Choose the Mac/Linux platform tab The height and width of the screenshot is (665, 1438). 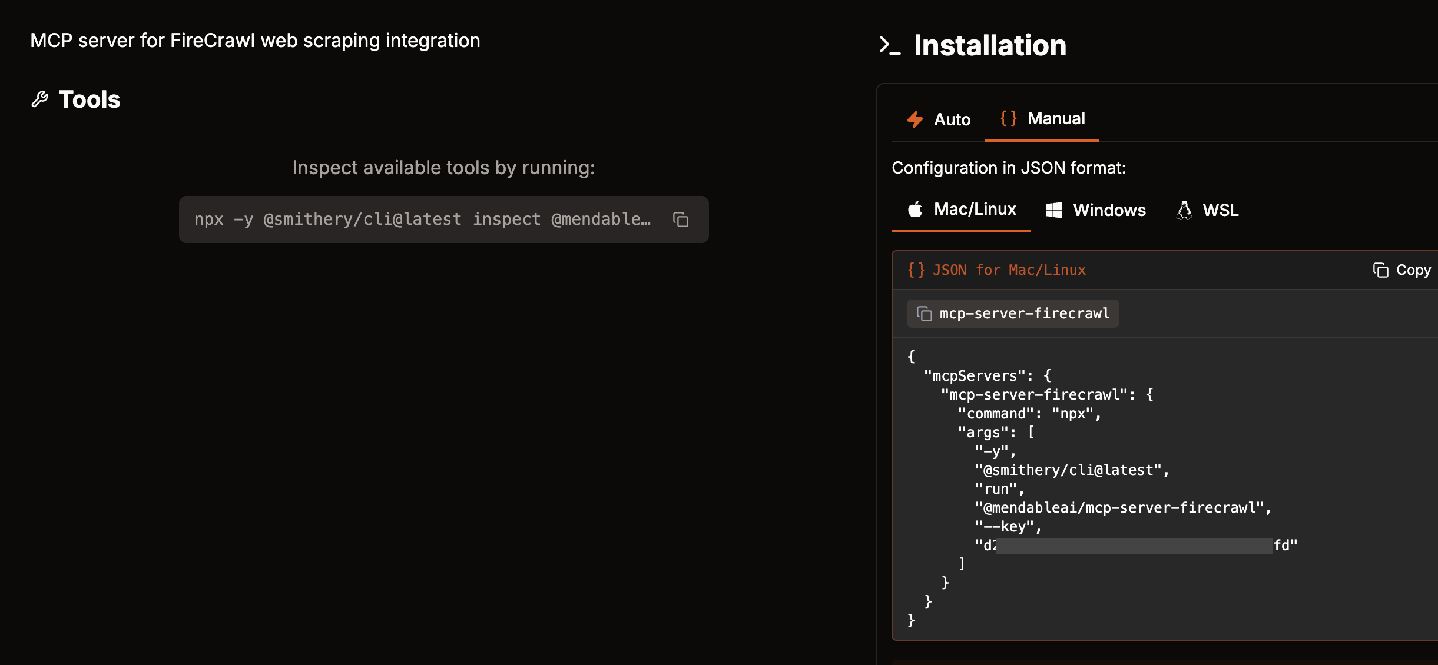coord(961,210)
